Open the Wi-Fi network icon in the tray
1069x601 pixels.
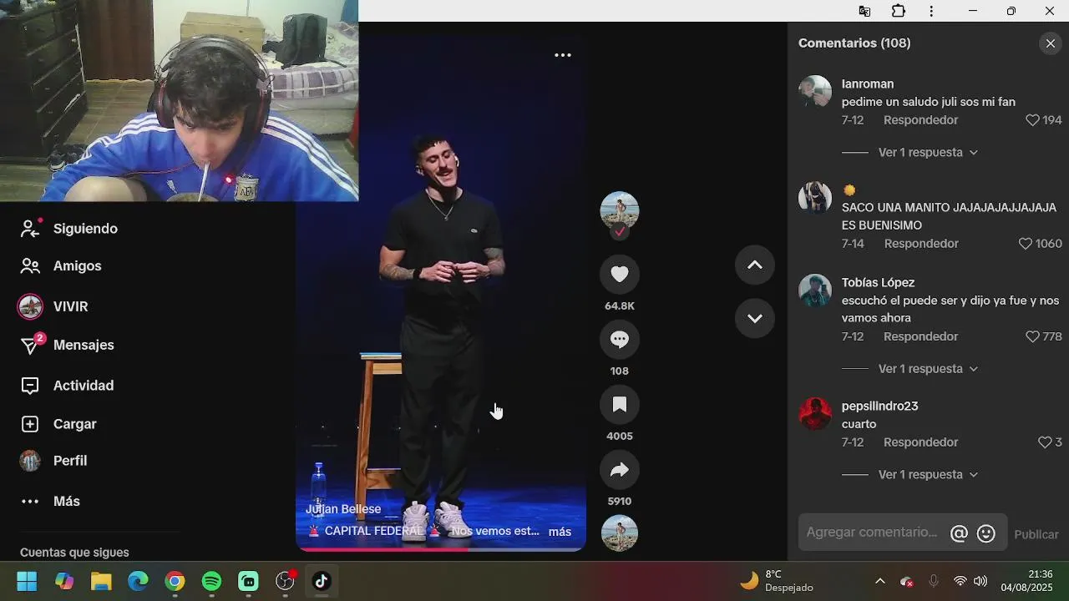pyautogui.click(x=960, y=581)
